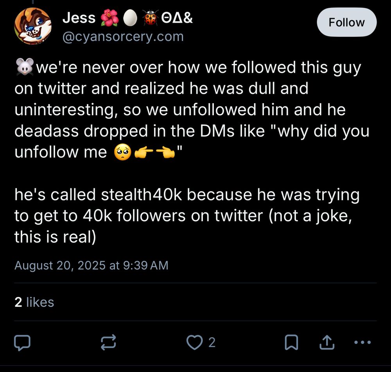Click the display name Jess
Viewport: 391px width, 372px height.
pyautogui.click(x=79, y=18)
